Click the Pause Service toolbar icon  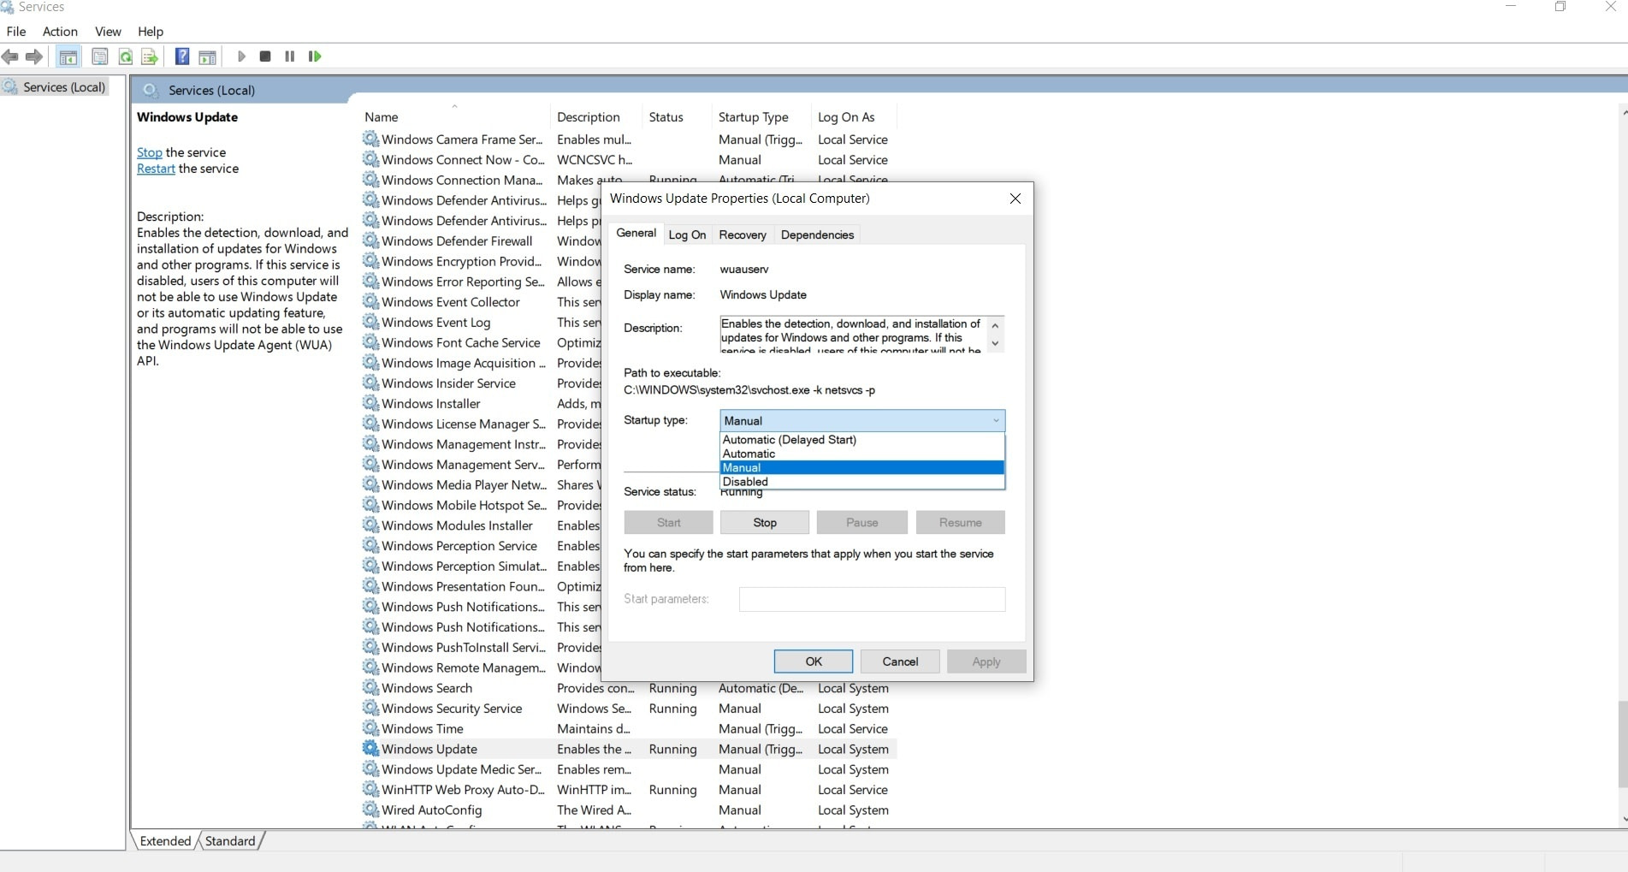click(x=290, y=56)
